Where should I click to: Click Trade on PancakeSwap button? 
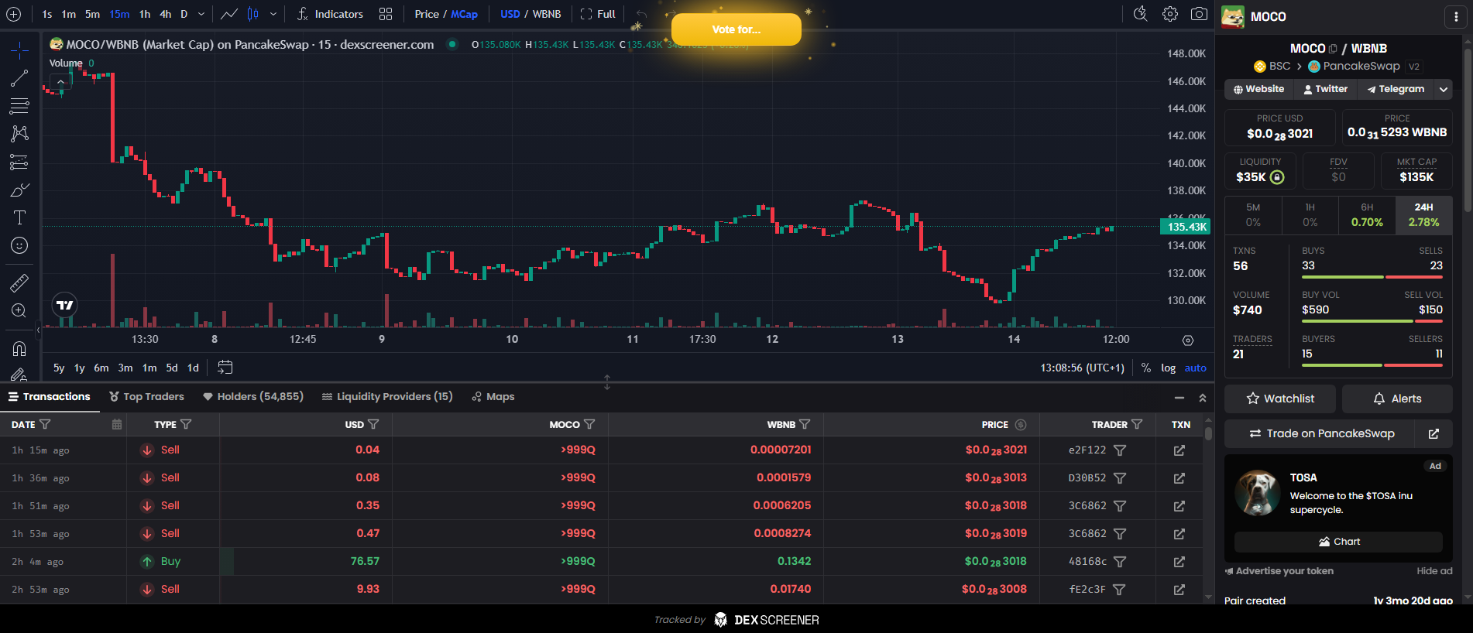tap(1321, 433)
